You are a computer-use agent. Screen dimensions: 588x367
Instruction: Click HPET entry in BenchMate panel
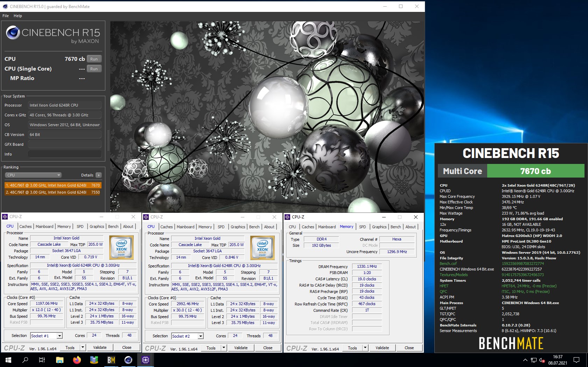[x=444, y=286]
